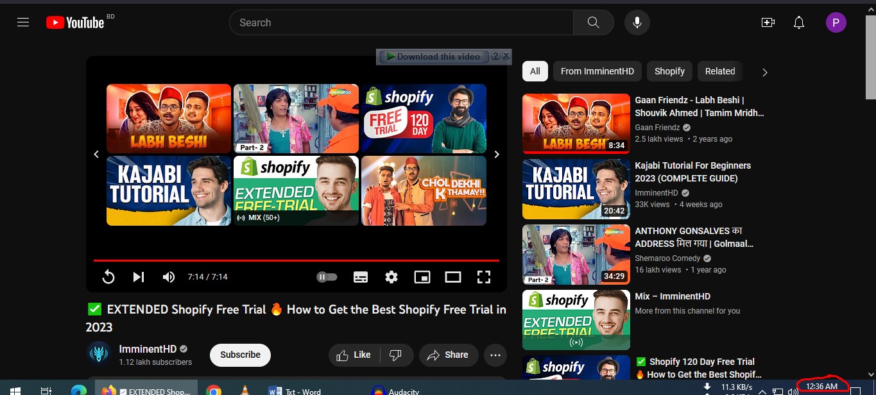Screen dimensions: 876x395
Task: Go to the YouTube home logo
Action: coord(75,22)
